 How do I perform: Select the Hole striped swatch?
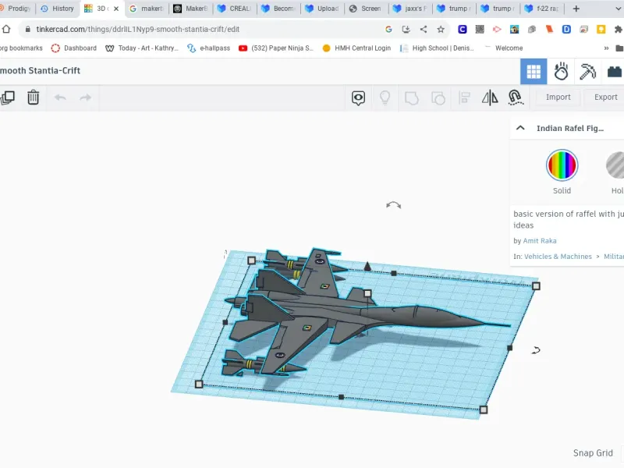pyautogui.click(x=615, y=165)
